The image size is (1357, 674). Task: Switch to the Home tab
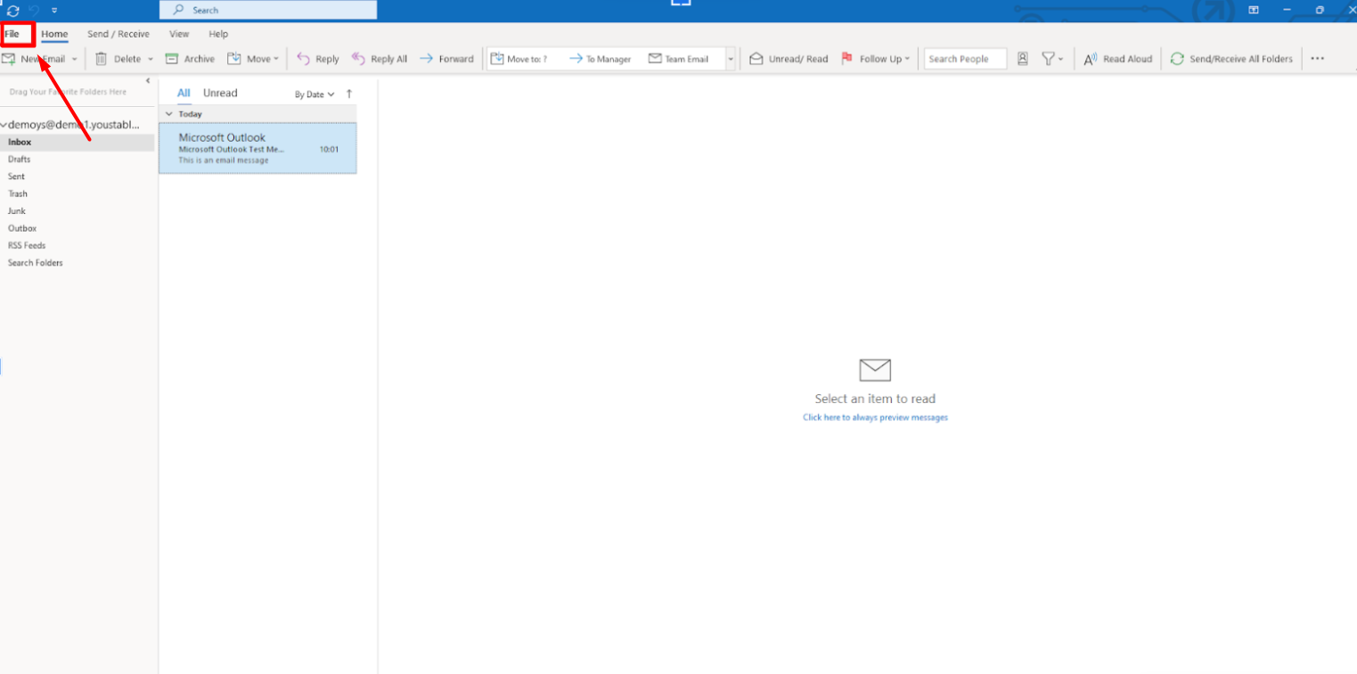54,34
